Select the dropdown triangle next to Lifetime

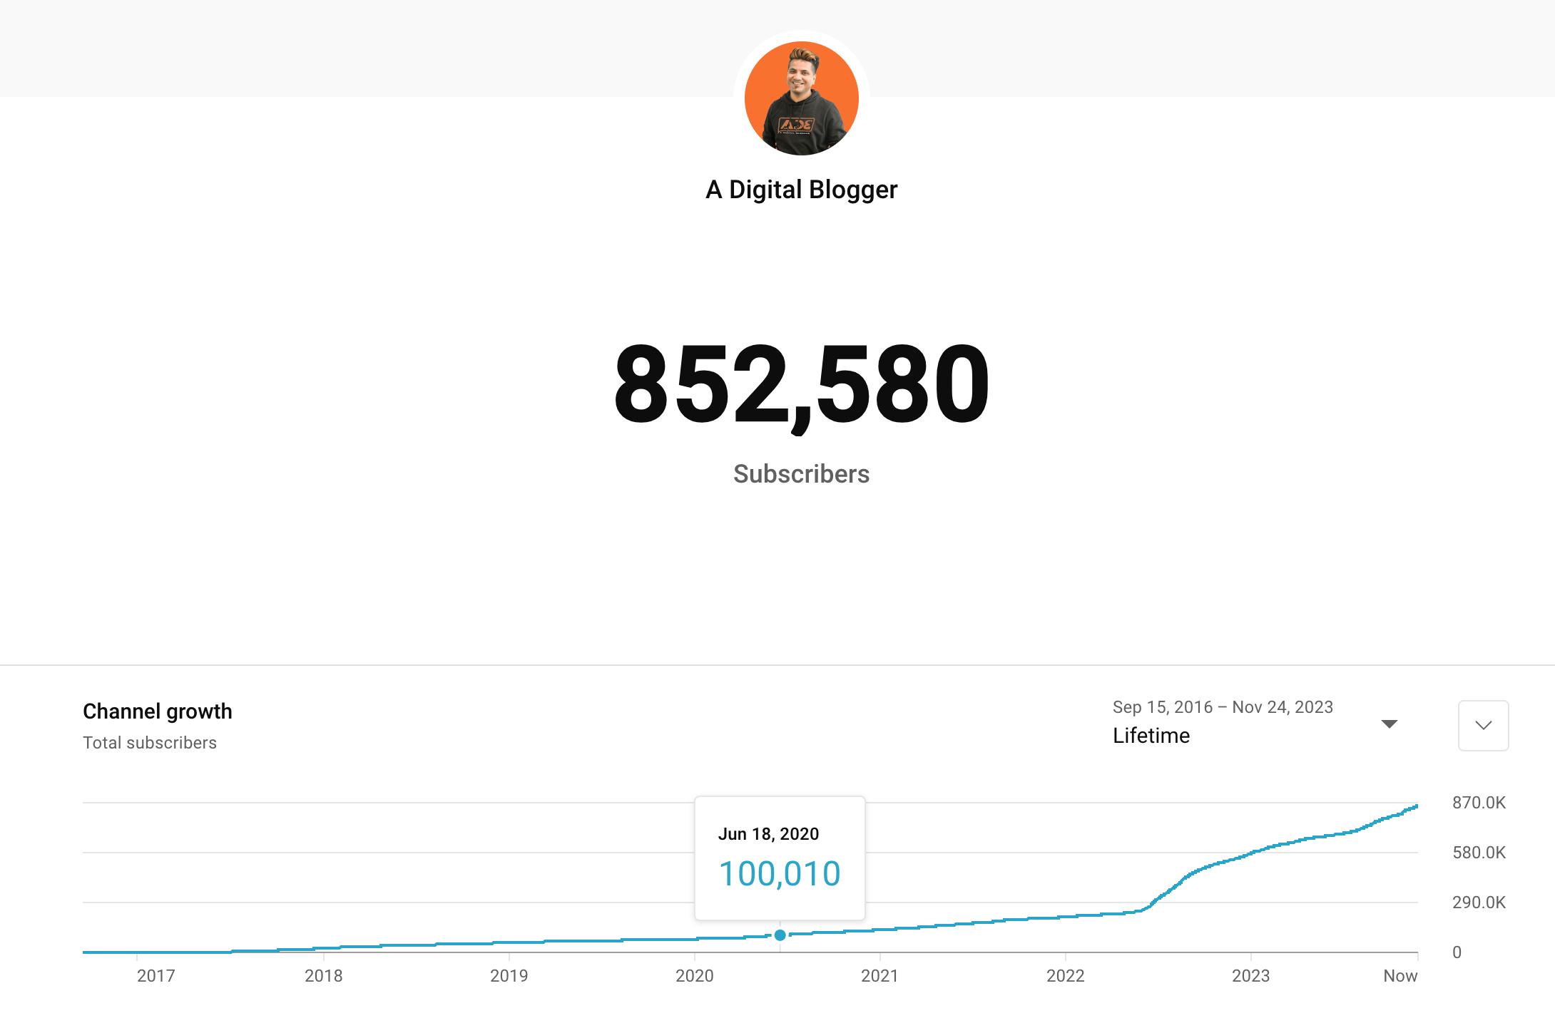[1390, 723]
